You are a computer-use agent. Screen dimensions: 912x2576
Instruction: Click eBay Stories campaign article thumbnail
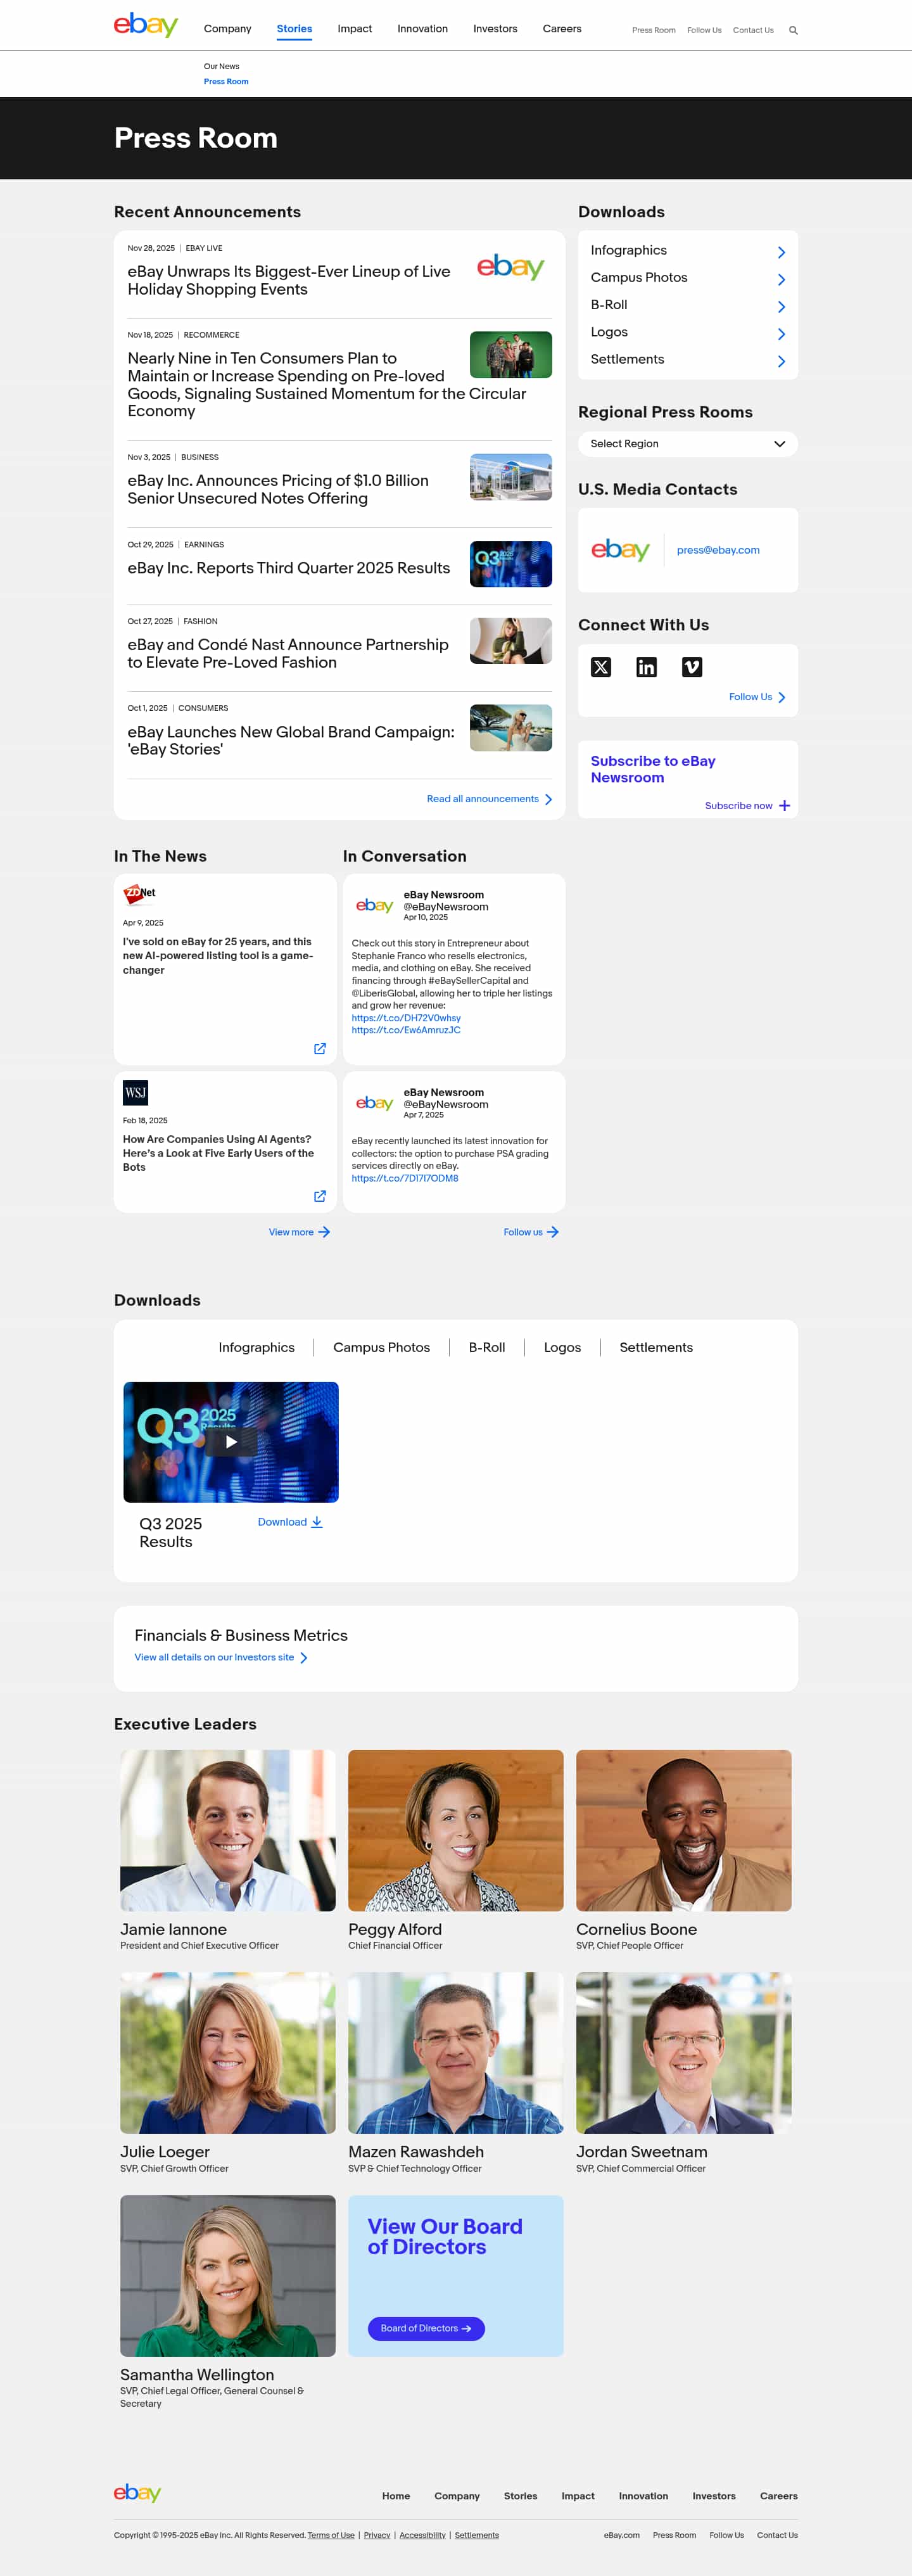tap(511, 728)
